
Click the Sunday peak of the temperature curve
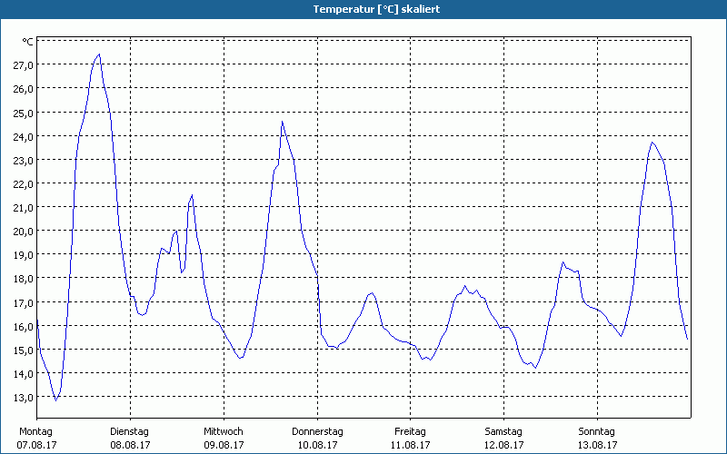pyautogui.click(x=652, y=143)
